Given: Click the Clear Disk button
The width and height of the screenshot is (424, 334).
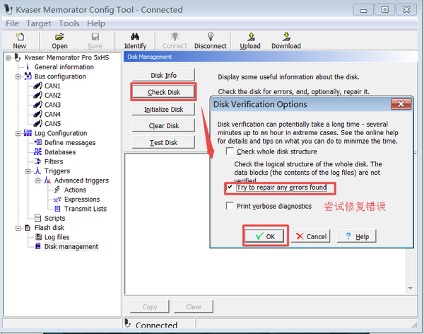Looking at the screenshot, I should pos(164,126).
